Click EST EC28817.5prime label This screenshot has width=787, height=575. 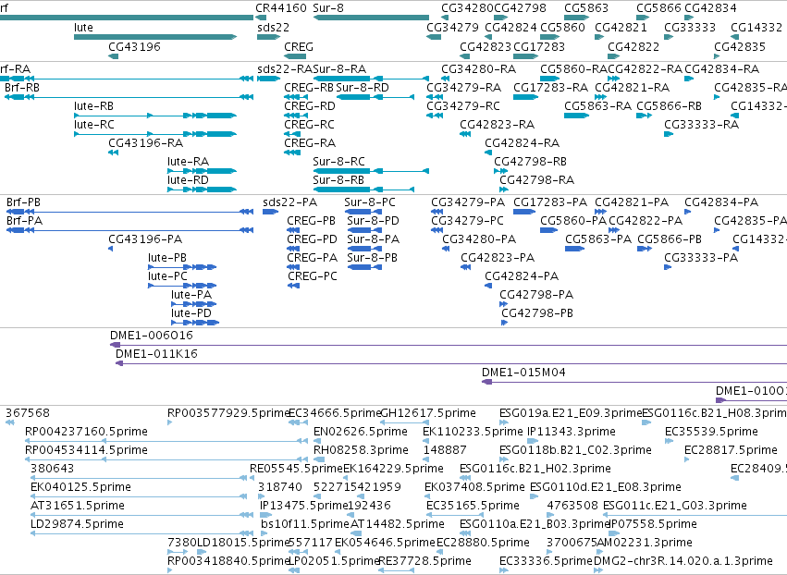click(x=731, y=450)
